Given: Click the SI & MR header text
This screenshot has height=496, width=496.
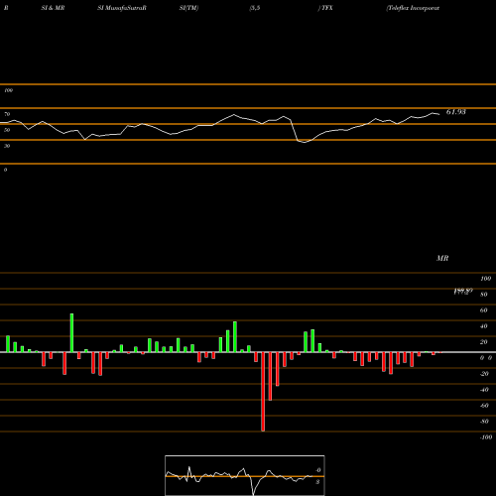Looking at the screenshot, I should (x=53, y=8).
